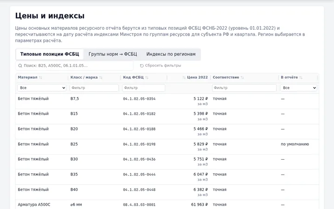Click Арматура A500C material cell
334x209 pixels.
click(x=34, y=205)
